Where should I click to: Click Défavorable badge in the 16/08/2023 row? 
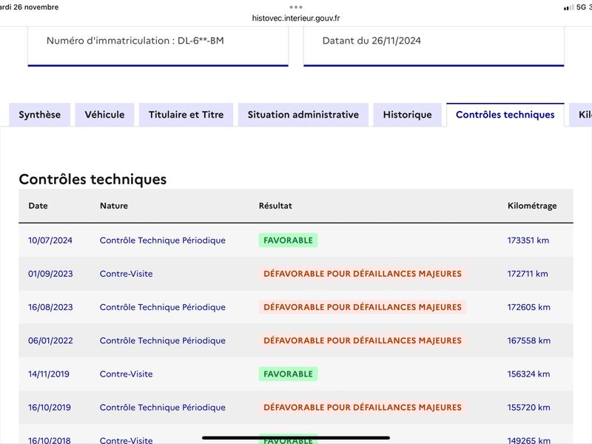pyautogui.click(x=363, y=307)
